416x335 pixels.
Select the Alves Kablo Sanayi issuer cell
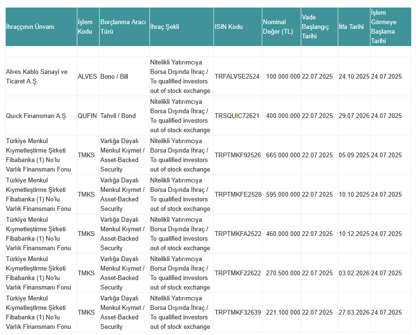pos(41,76)
